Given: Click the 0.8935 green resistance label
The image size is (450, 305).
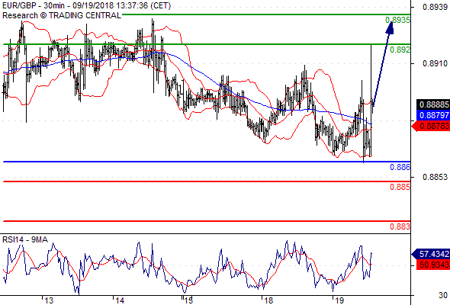Looking at the screenshot, I should [398, 20].
